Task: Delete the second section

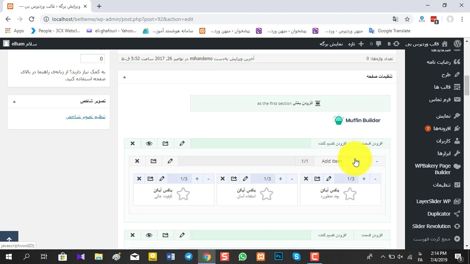Action: click(133, 235)
